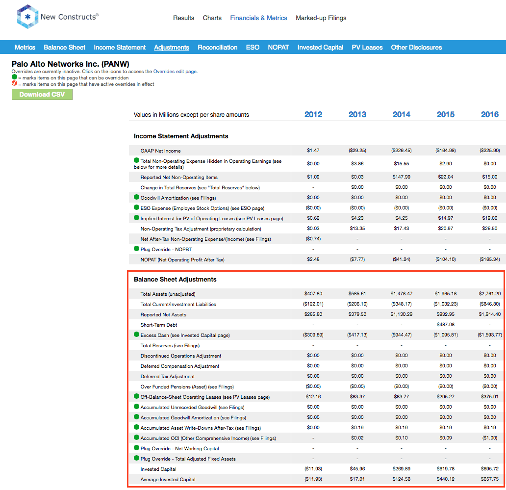Select Financials & Metrics in top navigation
The image size is (506, 490).
258,18
